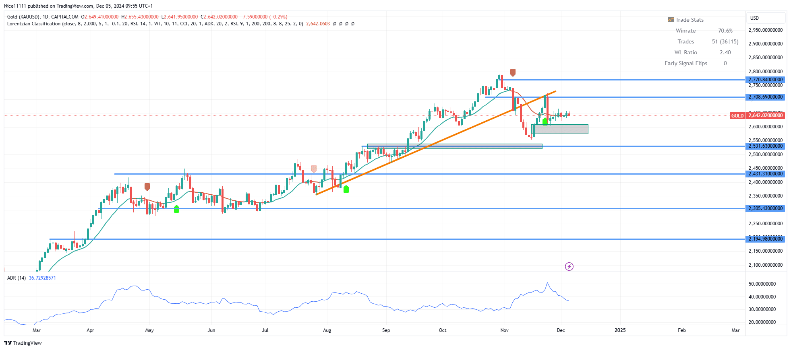Click the Oct label on the time axis
Viewport: 791px width, 350px height.
443,330
